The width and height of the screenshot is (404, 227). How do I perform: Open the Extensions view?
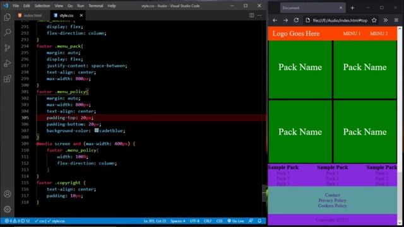[x=7, y=79]
